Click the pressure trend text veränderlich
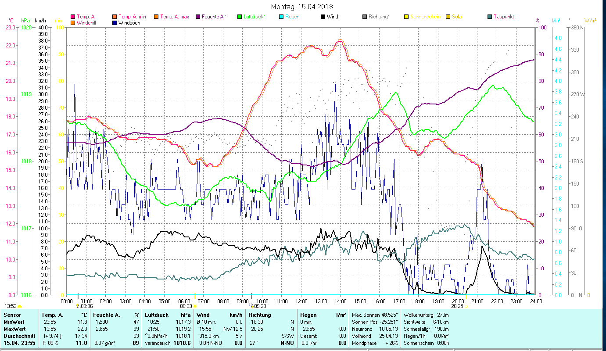606x351 pixels. pyautogui.click(x=157, y=343)
